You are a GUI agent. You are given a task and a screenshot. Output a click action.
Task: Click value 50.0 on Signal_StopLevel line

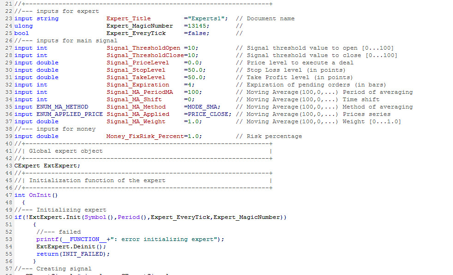click(x=195, y=70)
